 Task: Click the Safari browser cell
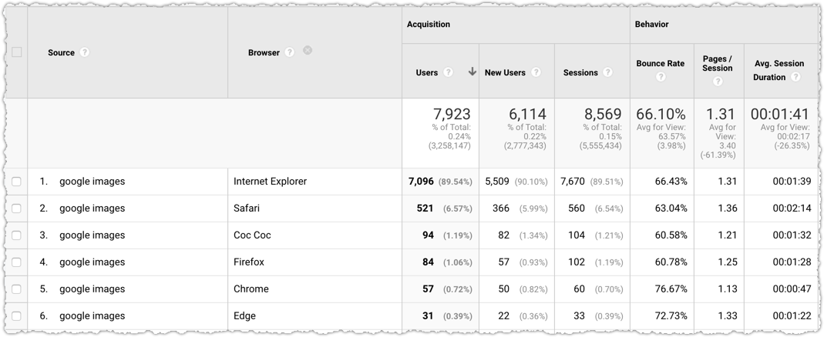[x=247, y=209]
